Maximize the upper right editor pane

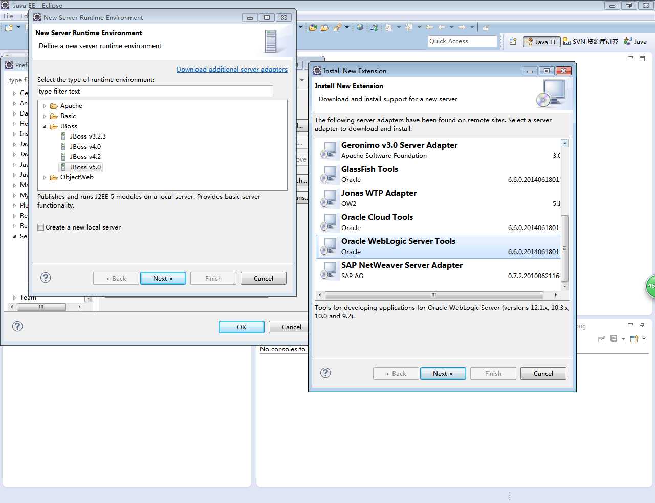point(642,58)
